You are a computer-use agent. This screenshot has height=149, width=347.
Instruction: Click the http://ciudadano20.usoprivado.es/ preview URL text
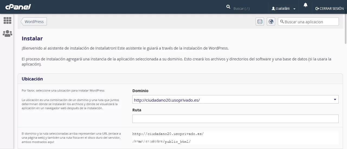click(168, 134)
